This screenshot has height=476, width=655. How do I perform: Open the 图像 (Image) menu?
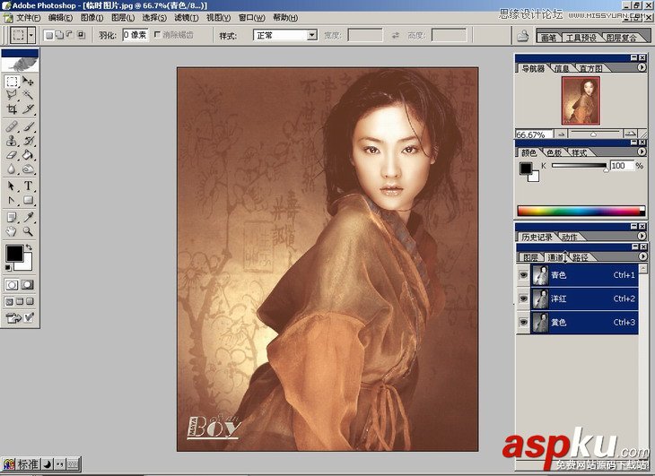(92, 18)
